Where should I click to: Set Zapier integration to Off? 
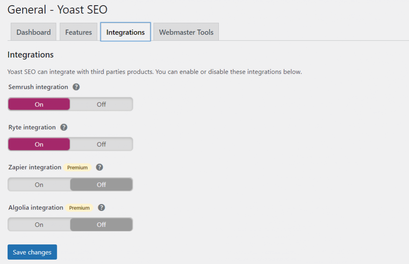pos(101,185)
